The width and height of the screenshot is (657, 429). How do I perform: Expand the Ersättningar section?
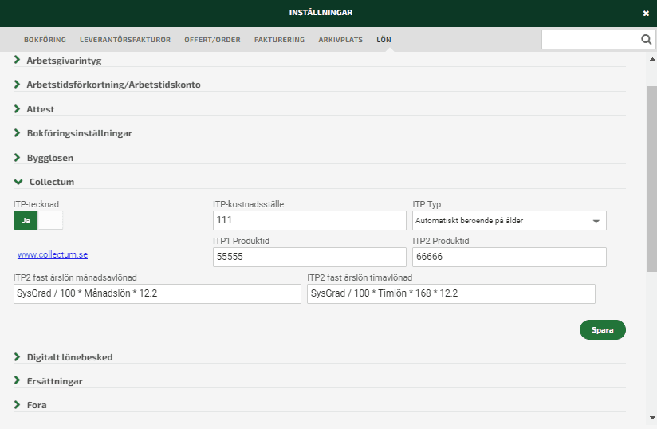tap(54, 381)
